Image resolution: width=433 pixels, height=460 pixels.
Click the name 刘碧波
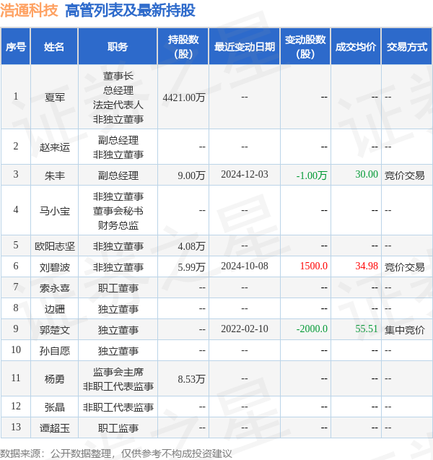[x=55, y=267]
